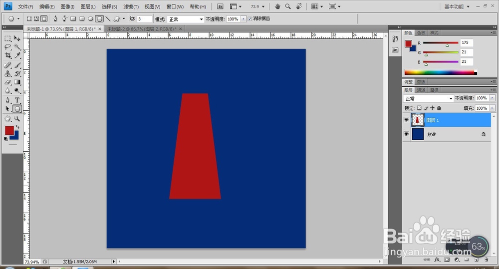Open layer blend mode dropdown 正常

pyautogui.click(x=428, y=99)
